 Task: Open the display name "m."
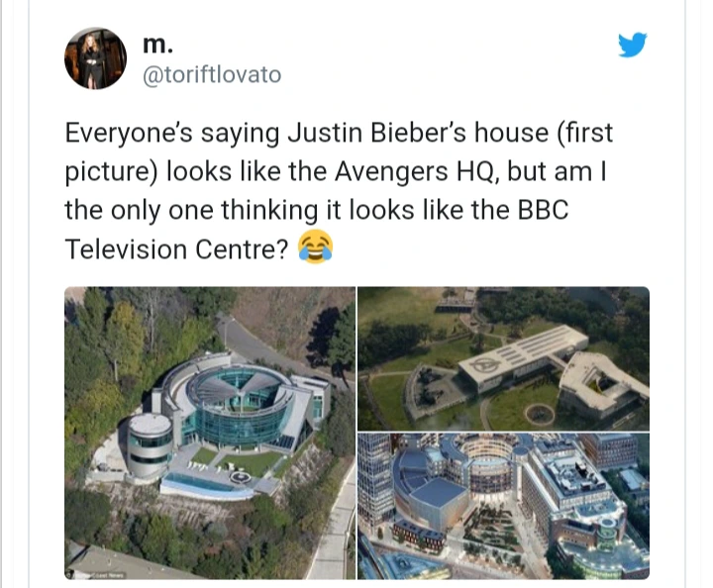(157, 45)
